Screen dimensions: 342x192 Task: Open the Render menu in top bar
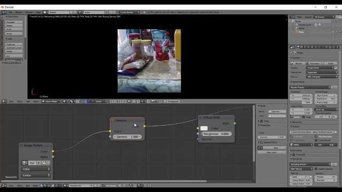tap(19, 12)
